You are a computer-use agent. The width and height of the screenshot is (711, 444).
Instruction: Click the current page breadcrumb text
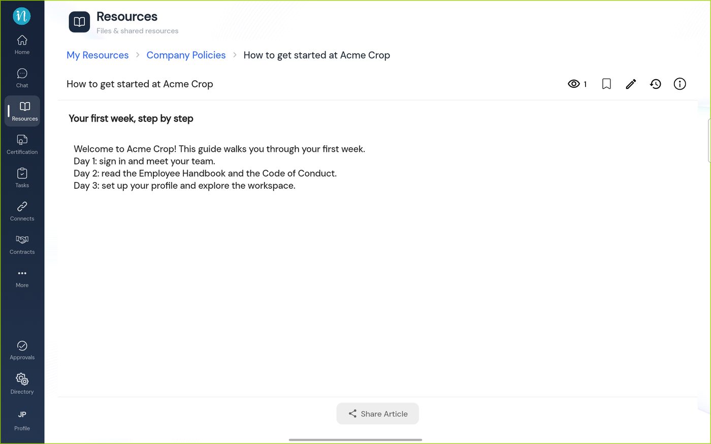(x=316, y=55)
